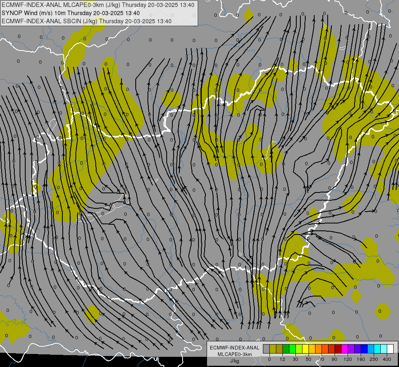The image size is (399, 367).
Task: Select the pure blue legend swatch
Action: click(x=364, y=349)
